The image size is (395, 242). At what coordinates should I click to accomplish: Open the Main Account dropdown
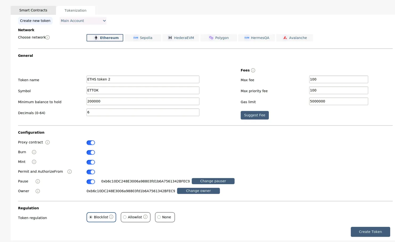tap(83, 21)
